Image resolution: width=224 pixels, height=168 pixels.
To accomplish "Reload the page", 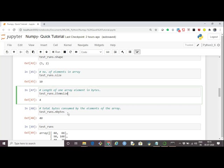I will click(x=14, y=30).
